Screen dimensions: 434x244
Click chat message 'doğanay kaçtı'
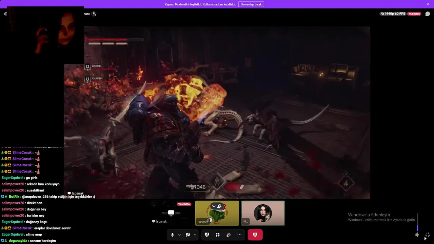(x=37, y=222)
